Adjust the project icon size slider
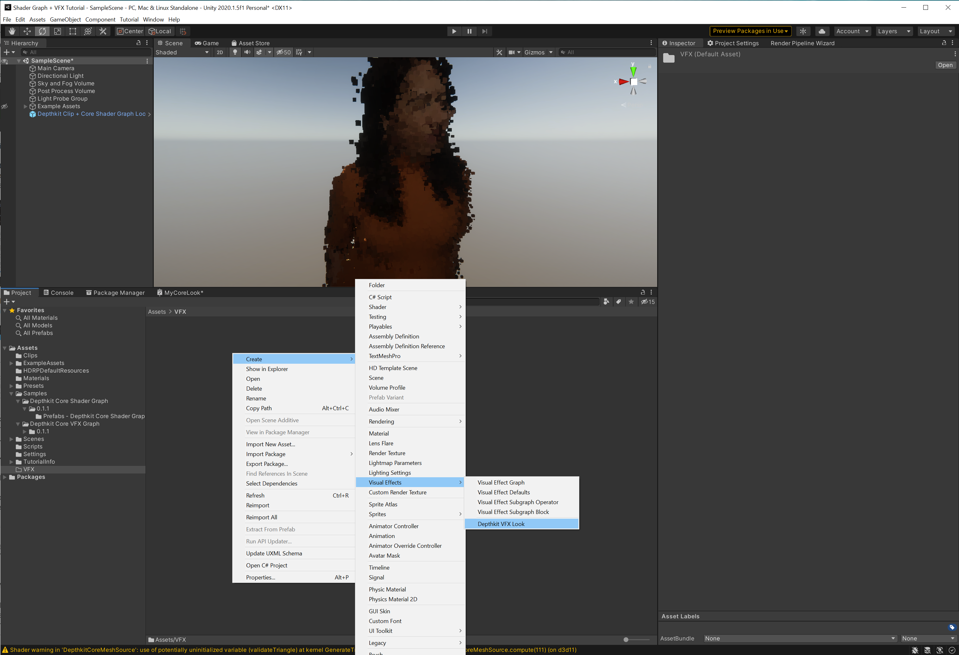The width and height of the screenshot is (959, 655). point(626,640)
